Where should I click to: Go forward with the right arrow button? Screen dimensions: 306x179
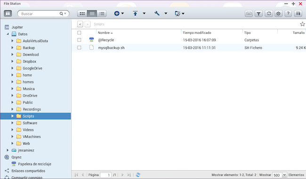click(x=88, y=24)
